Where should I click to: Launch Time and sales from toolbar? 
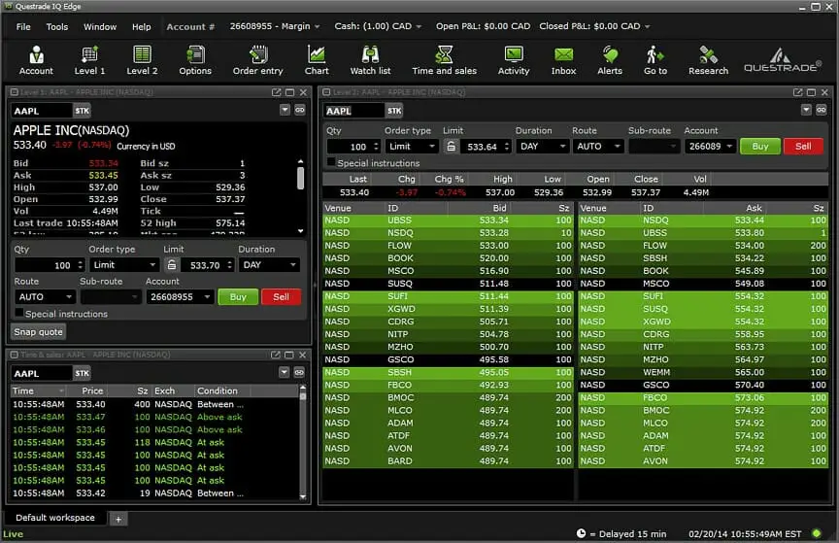444,60
